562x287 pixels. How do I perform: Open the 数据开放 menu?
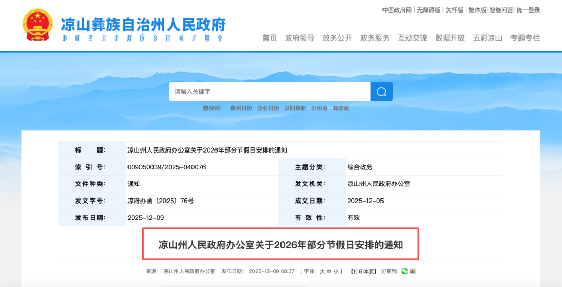coord(450,38)
